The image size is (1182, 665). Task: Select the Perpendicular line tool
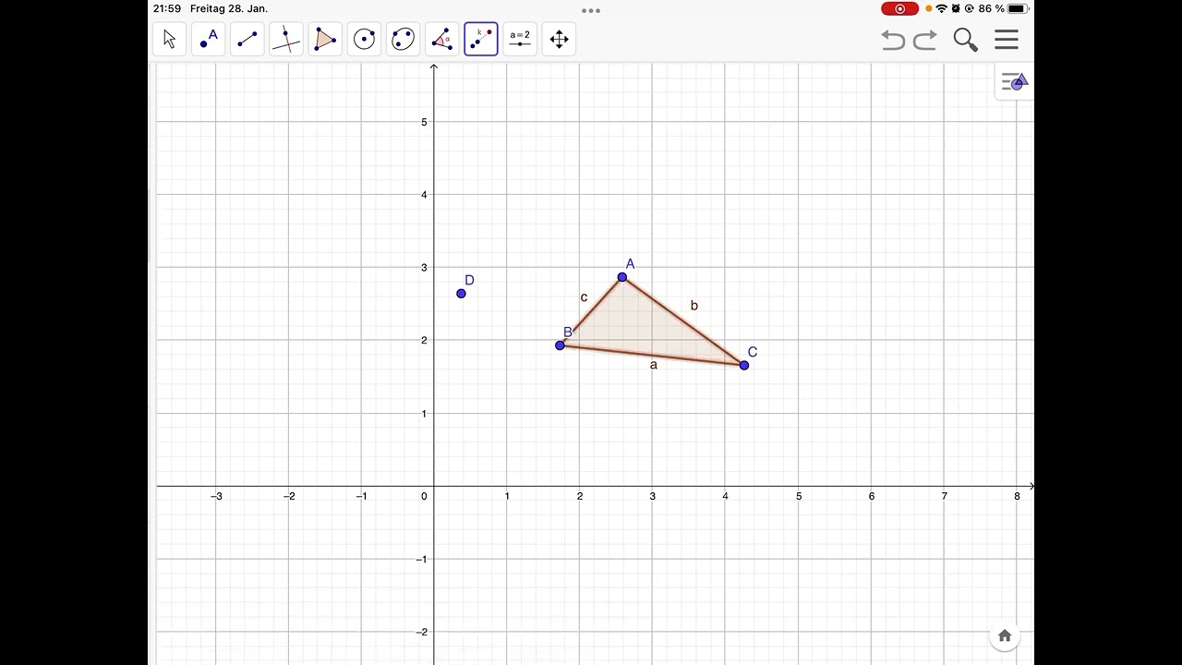(x=286, y=39)
